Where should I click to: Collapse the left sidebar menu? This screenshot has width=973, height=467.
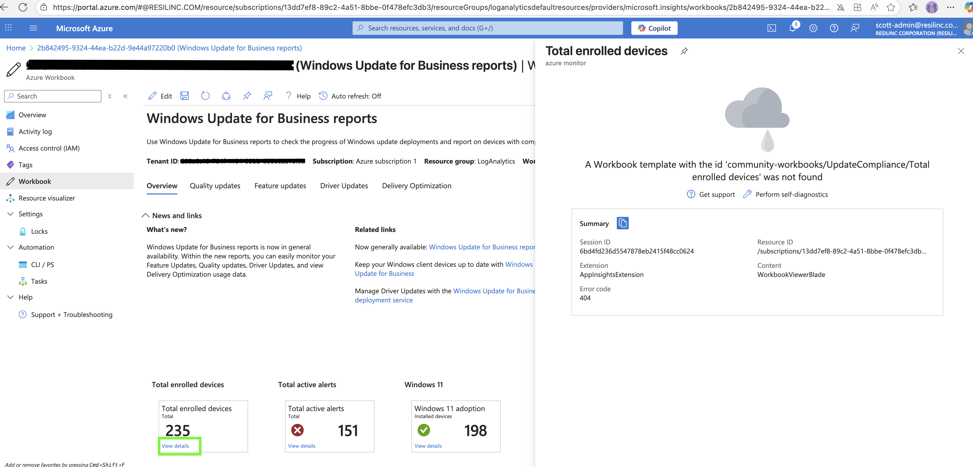[x=125, y=96]
